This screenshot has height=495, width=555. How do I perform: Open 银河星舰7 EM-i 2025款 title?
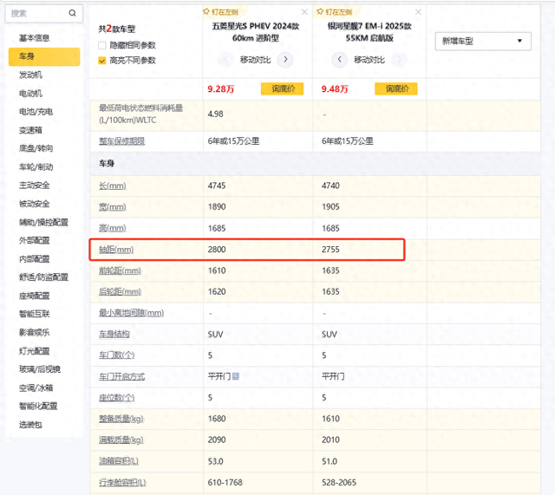coord(369,32)
